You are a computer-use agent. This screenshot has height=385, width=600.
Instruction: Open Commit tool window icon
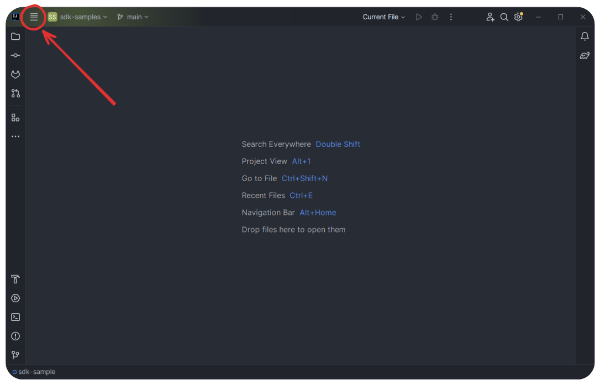15,55
